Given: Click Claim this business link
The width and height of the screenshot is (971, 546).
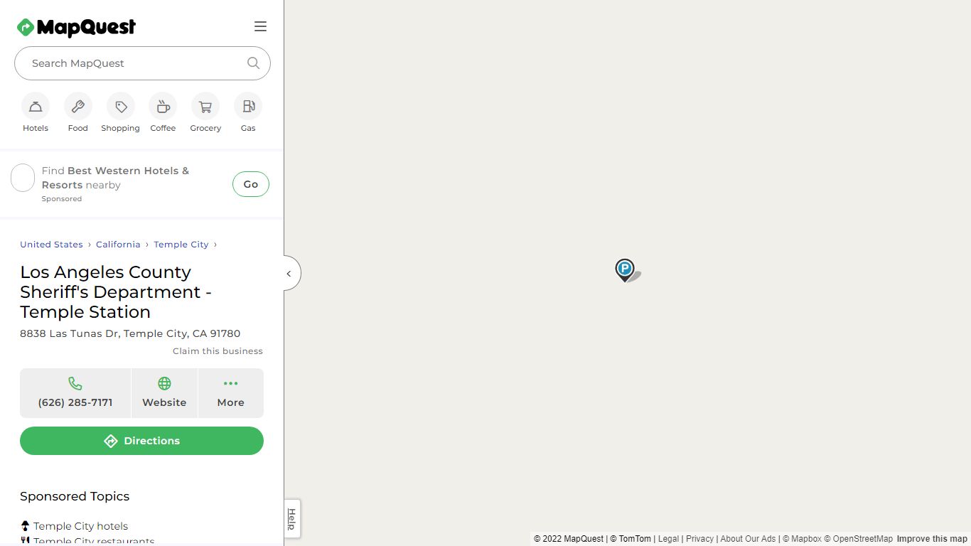Looking at the screenshot, I should 218,351.
